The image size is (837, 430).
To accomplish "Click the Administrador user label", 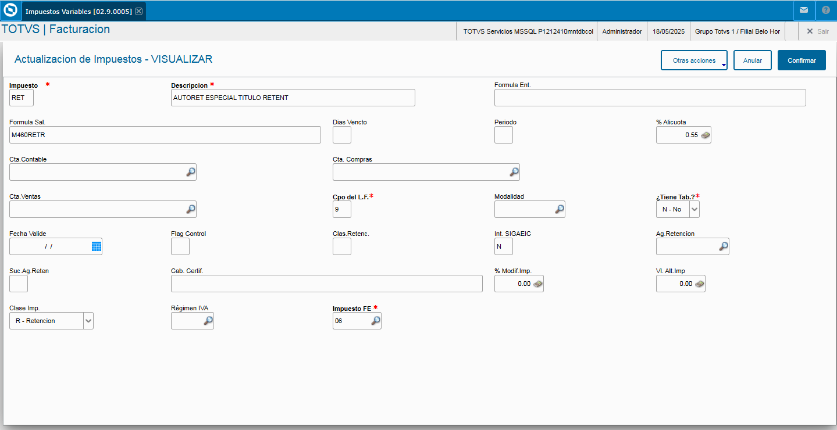I will [622, 31].
